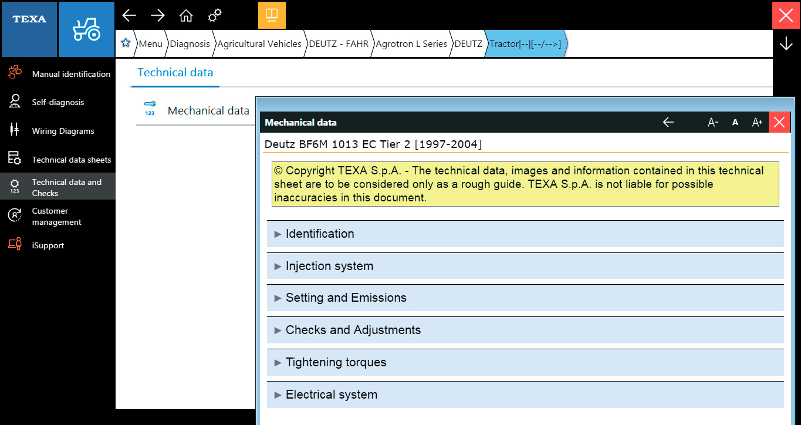This screenshot has width=801, height=425.
Task: Open the settings gears icon
Action: 215,15
